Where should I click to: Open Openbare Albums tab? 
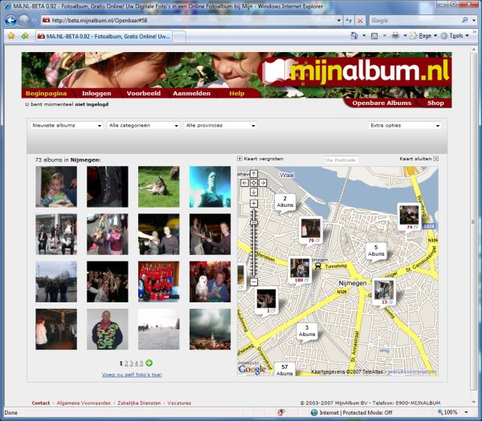382,103
